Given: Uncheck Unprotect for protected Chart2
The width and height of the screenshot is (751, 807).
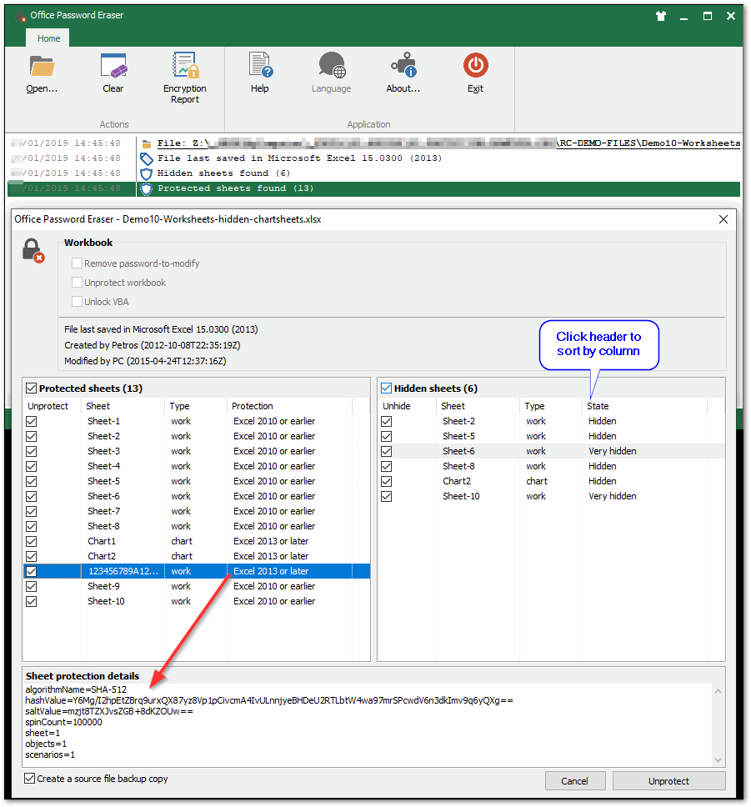Looking at the screenshot, I should pos(32,556).
